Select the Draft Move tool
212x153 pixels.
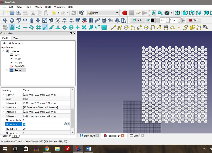tap(5, 20)
